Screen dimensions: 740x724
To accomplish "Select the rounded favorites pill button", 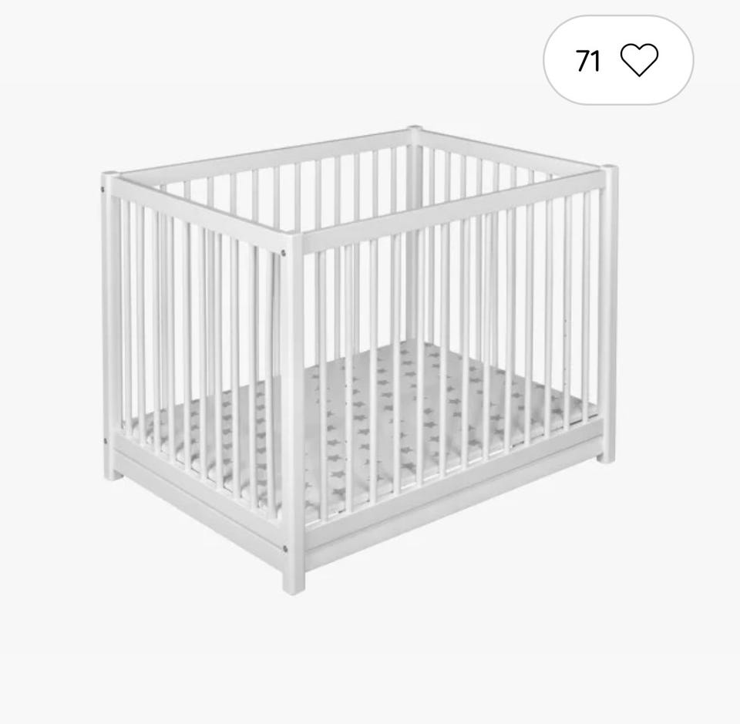I will click(x=618, y=60).
